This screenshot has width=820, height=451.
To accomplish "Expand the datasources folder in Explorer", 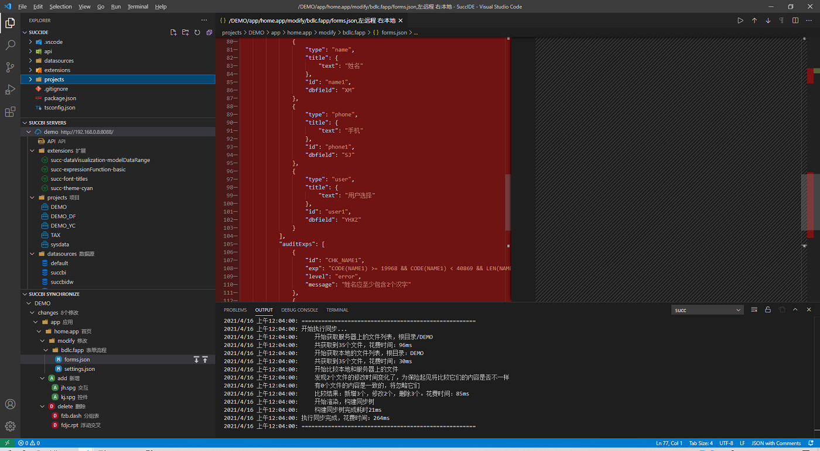I will (x=58, y=61).
